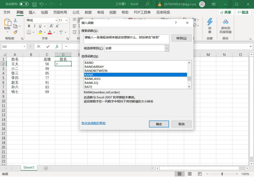Toggle Underline formatting
The image size is (254, 177).
pos(40,26)
